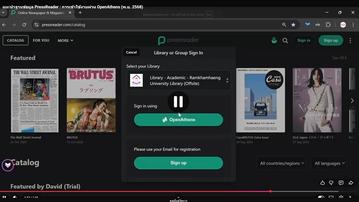Viewport: 359px width, 202px height.
Task: Switch to the CATALOG tab
Action: 16,40
